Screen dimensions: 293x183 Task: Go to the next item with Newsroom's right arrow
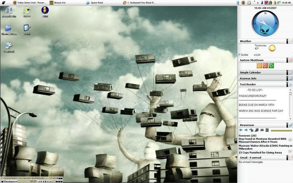(x=246, y=130)
